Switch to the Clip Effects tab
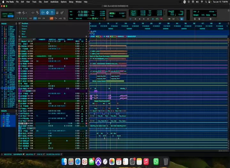 click(x=18, y=154)
